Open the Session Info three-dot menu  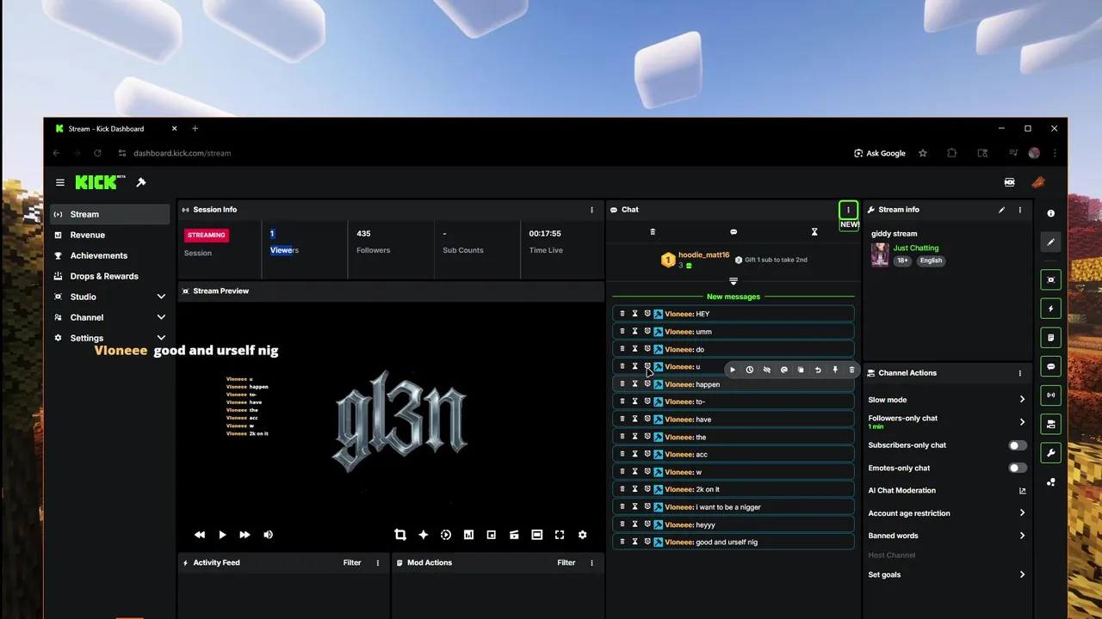pyautogui.click(x=591, y=210)
